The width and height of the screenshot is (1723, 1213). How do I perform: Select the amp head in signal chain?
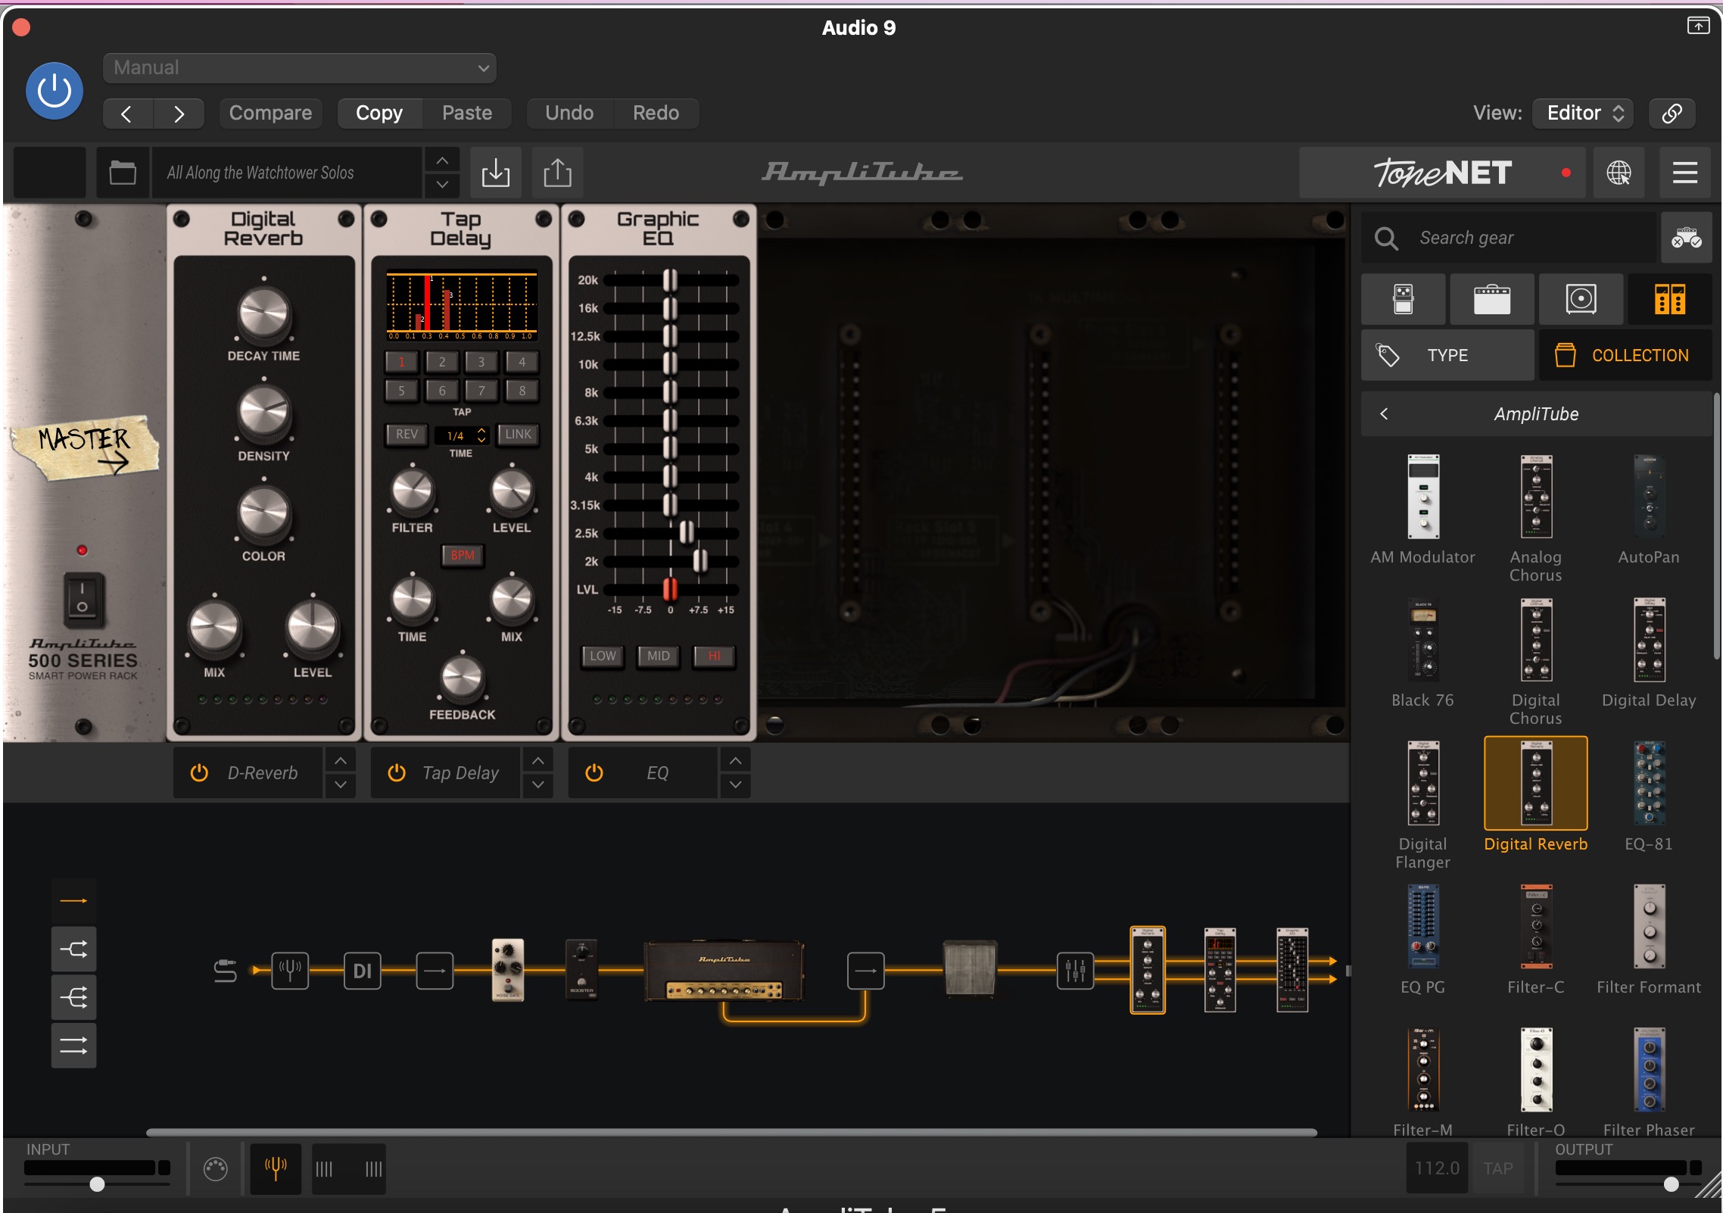(724, 971)
